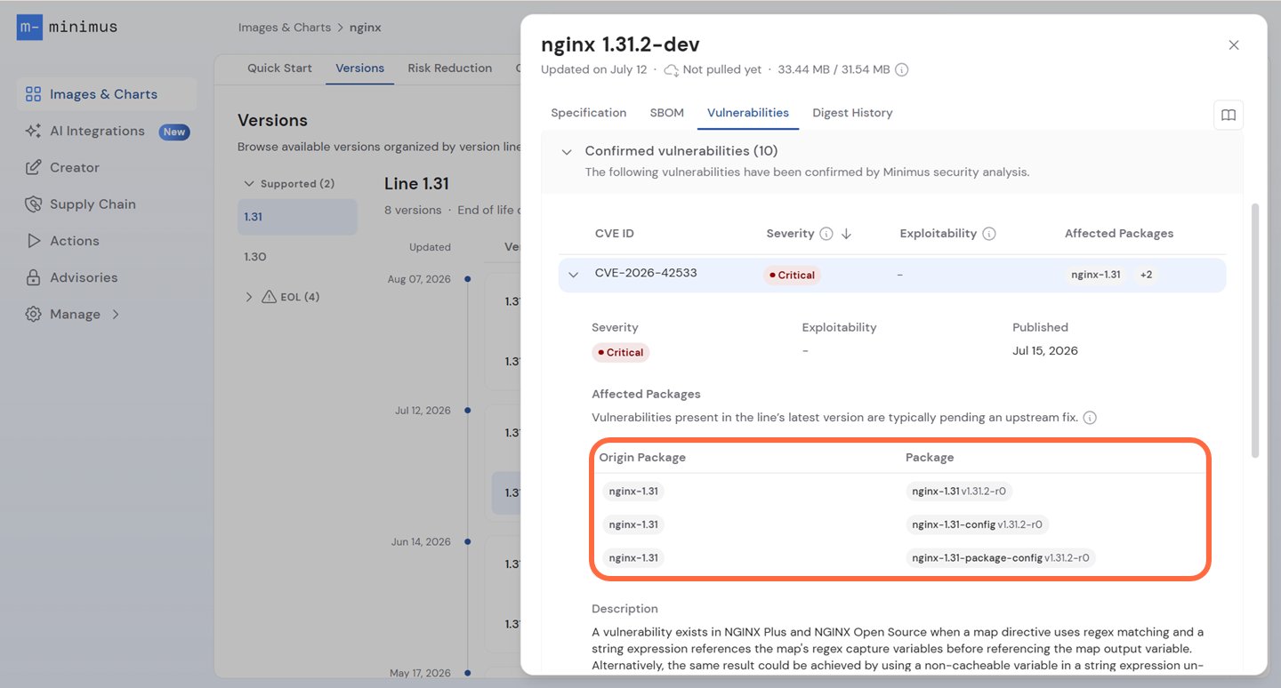Click the nginx breadcrumb item
Screen dimensions: 1281x688
(x=366, y=28)
